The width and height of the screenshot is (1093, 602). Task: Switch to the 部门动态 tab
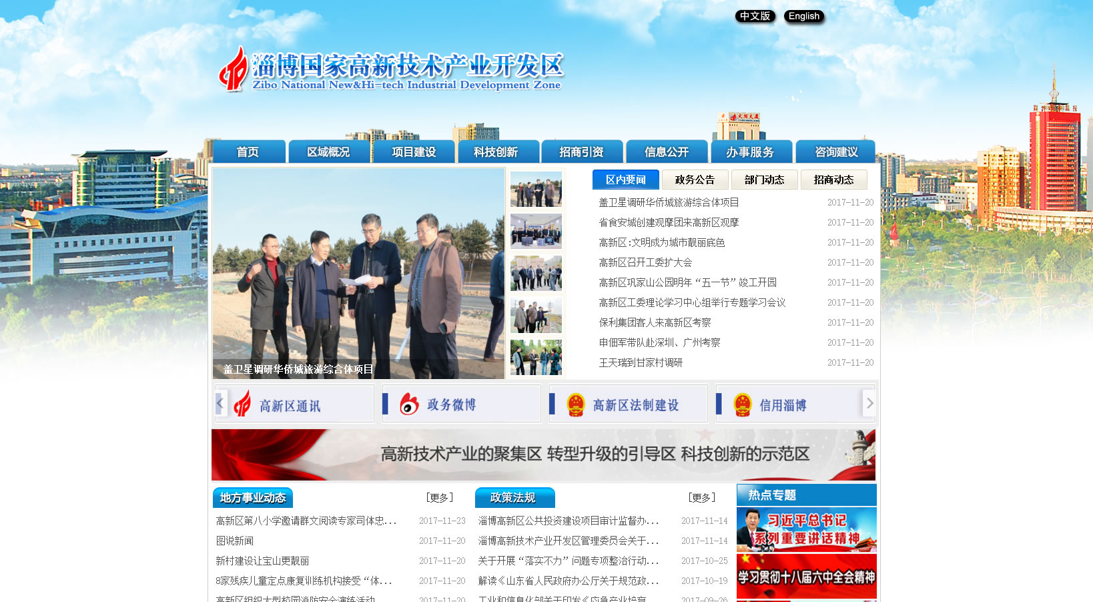point(764,180)
